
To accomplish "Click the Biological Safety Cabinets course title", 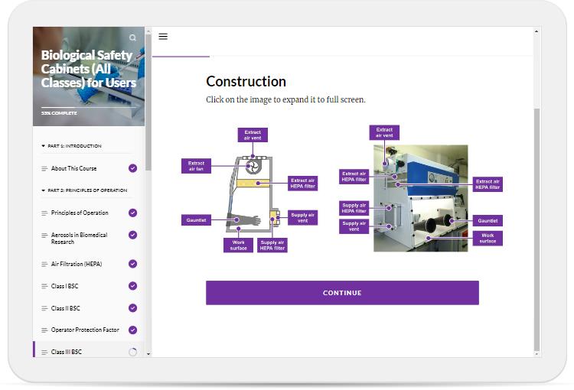I will pyautogui.click(x=88, y=69).
